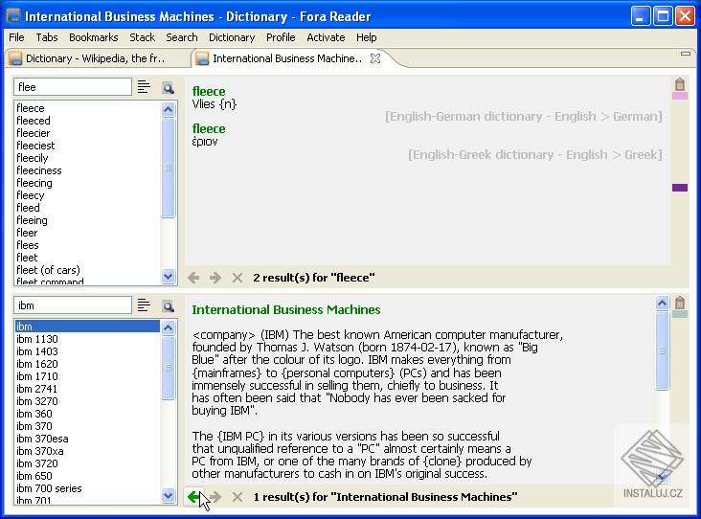Viewport: 701px width, 519px height.
Task: Select 'ibm 700 series' in the list
Action: pyautogui.click(x=49, y=488)
